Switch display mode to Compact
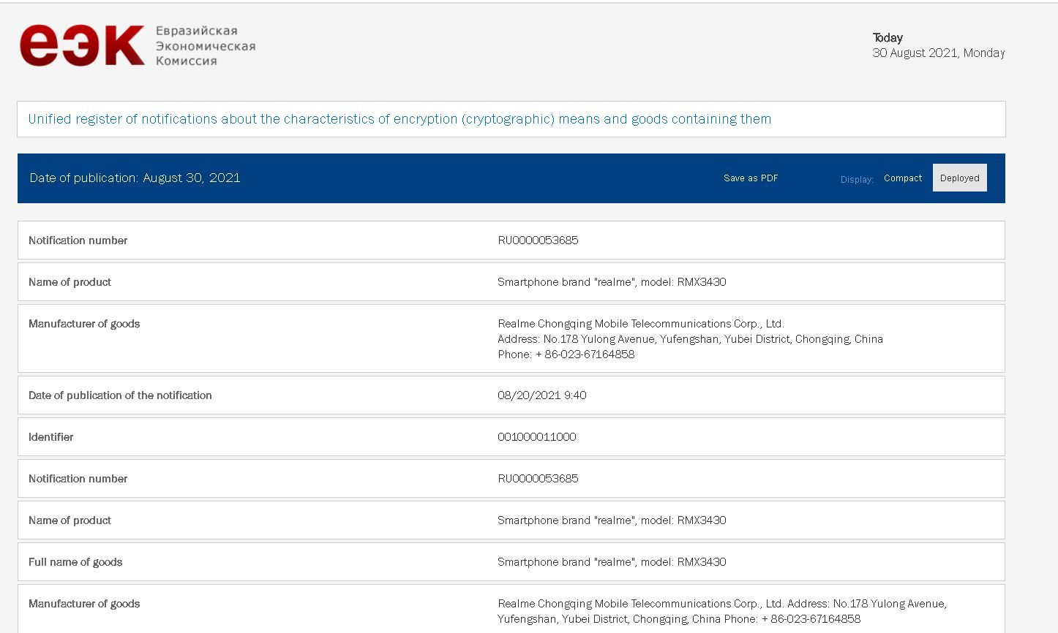 point(902,178)
